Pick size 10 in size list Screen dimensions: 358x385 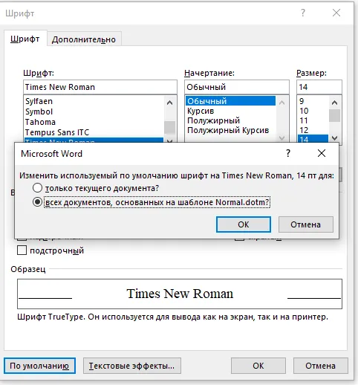[313, 111]
